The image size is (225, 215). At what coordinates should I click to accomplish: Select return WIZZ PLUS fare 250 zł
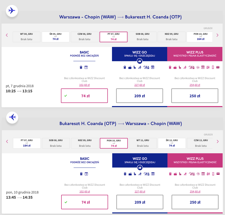[x=195, y=202]
